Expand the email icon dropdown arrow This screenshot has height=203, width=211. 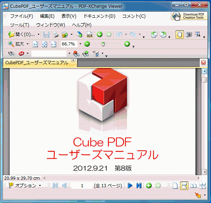click(x=72, y=35)
